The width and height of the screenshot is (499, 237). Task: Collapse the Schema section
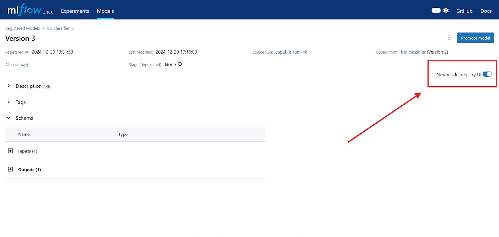pyautogui.click(x=9, y=118)
